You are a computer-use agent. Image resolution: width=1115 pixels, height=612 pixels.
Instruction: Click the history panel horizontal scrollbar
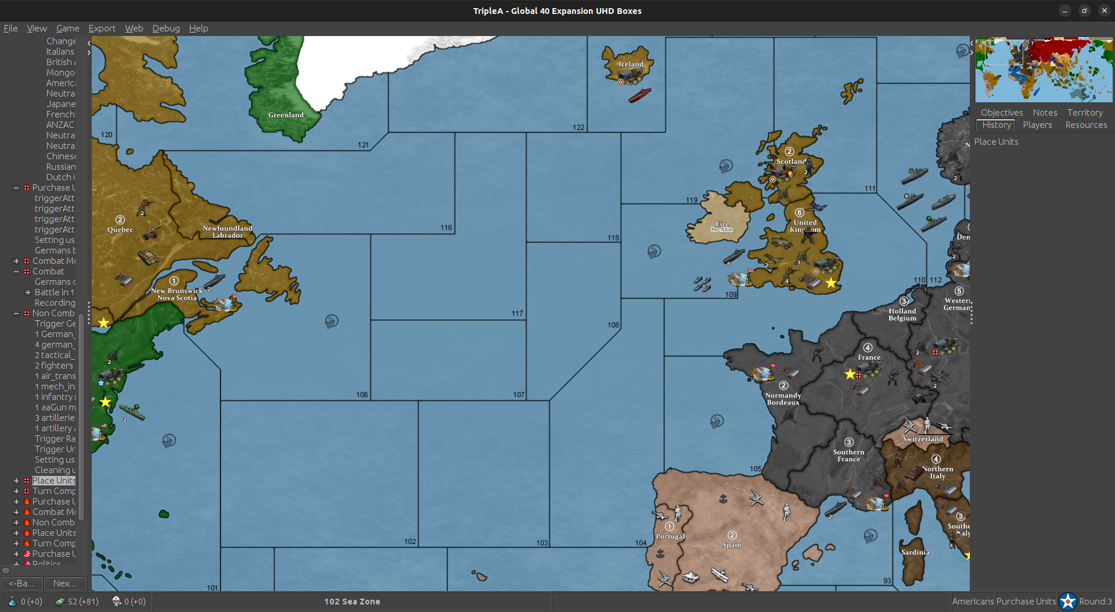[x=6, y=570]
